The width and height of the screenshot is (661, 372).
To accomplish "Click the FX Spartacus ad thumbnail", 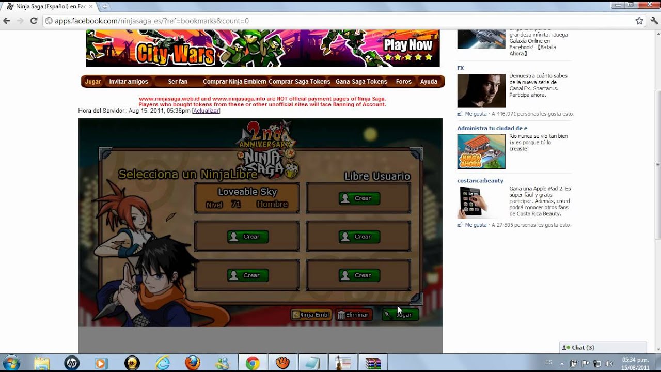I will click(x=481, y=90).
